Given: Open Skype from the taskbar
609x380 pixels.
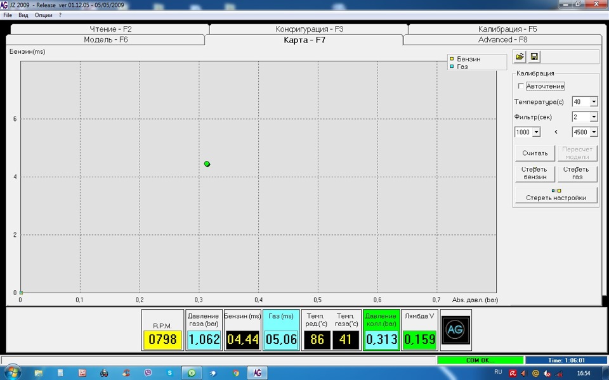Looking at the screenshot, I should [170, 373].
